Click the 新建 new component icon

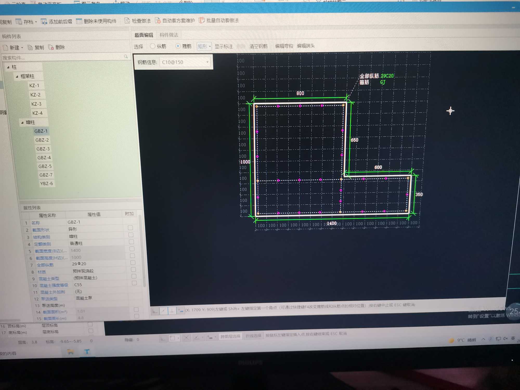coord(5,48)
